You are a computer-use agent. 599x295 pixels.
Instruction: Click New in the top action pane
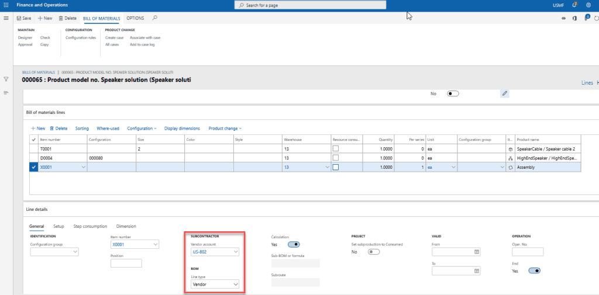45,18
